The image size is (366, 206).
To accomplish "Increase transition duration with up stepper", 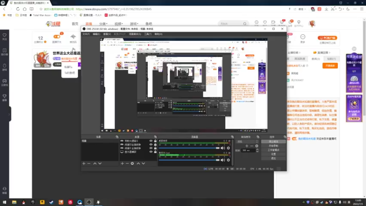I will [257, 150].
